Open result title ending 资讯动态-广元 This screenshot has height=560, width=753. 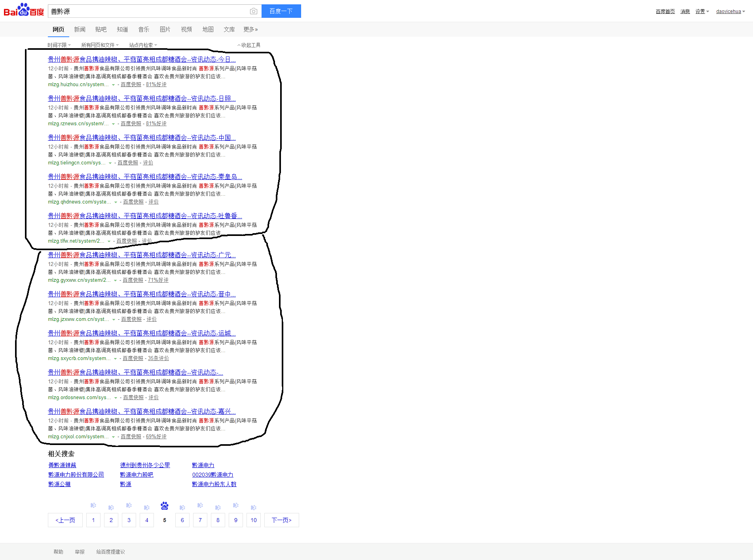tap(142, 255)
